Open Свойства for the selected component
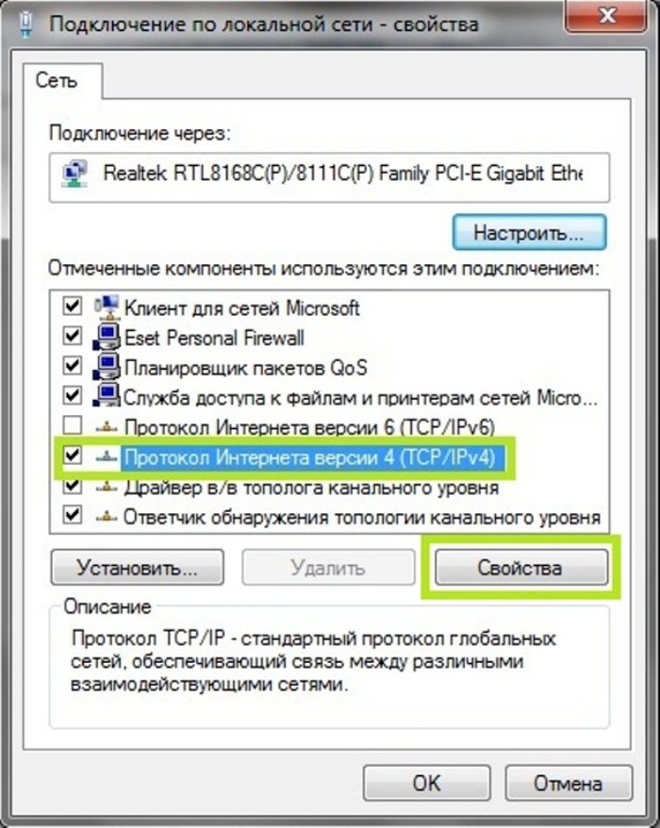This screenshot has width=660, height=828. click(x=520, y=568)
